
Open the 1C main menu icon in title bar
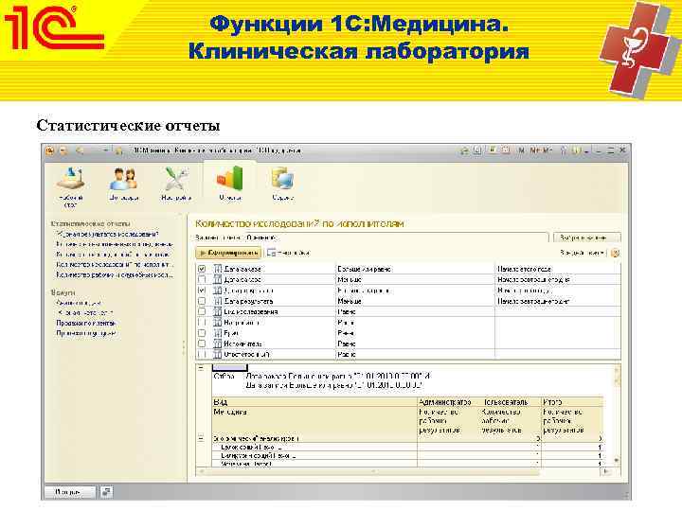click(x=50, y=150)
